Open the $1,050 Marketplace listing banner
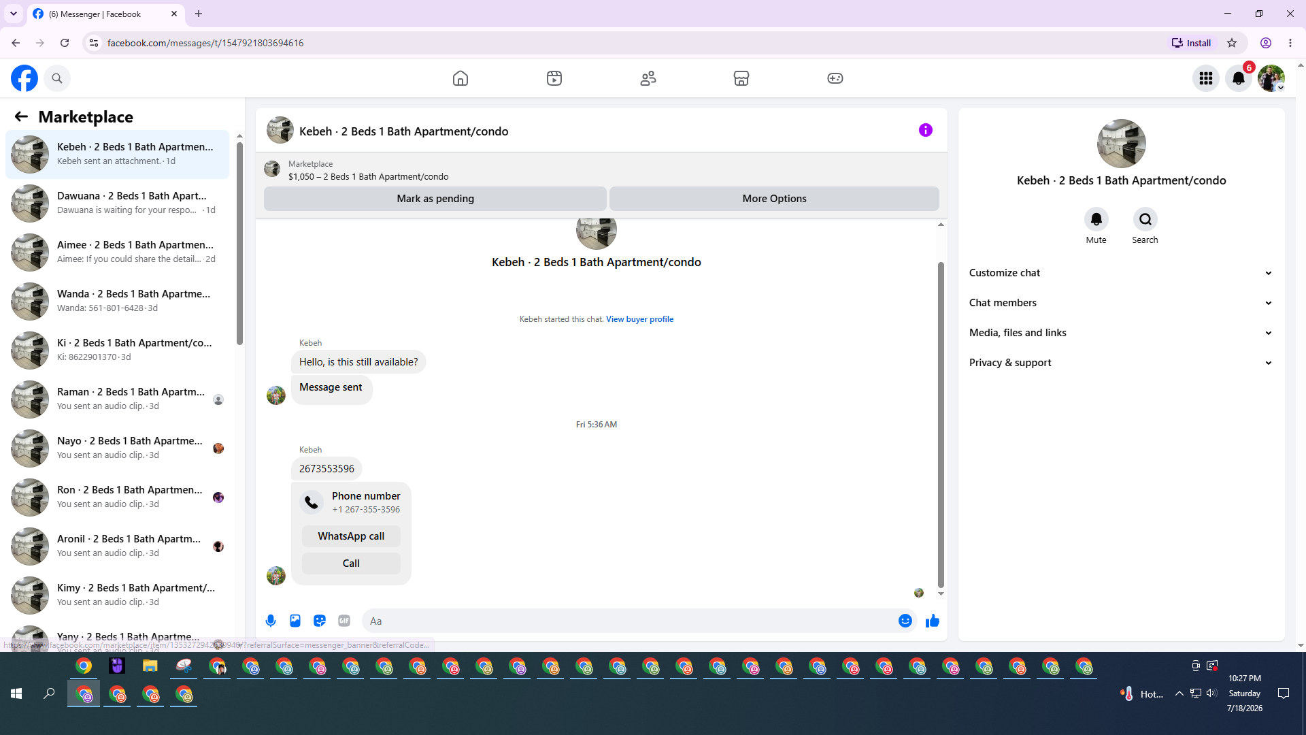 pos(601,170)
